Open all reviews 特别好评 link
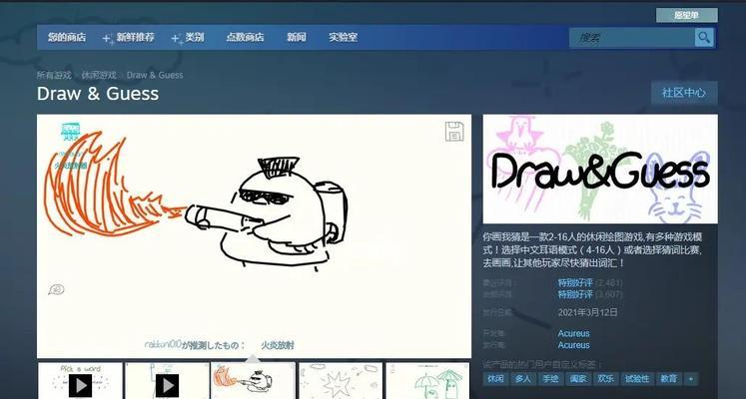The height and width of the screenshot is (399, 746). 575,294
